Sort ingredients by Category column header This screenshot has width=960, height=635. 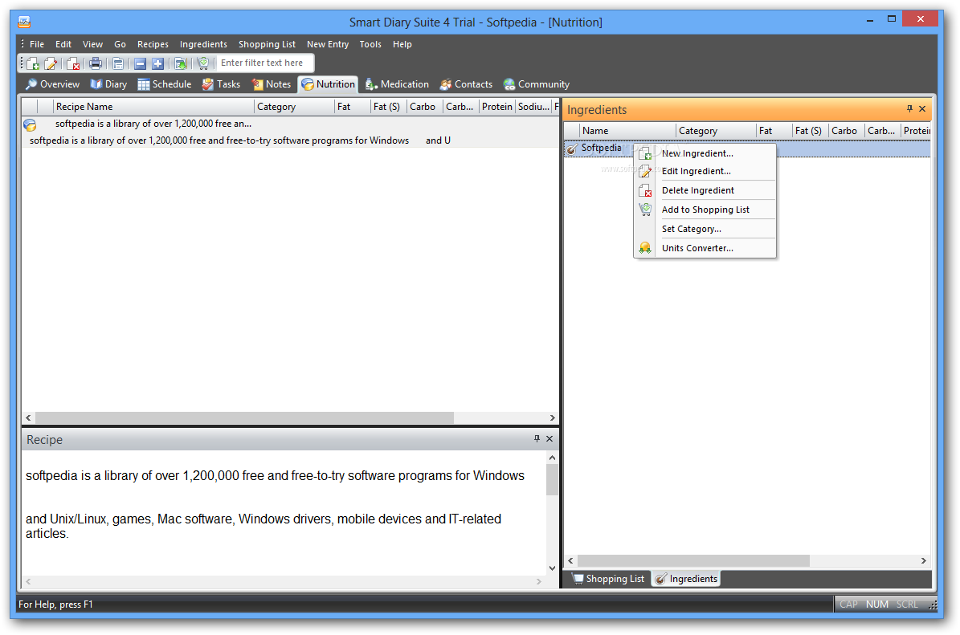716,131
